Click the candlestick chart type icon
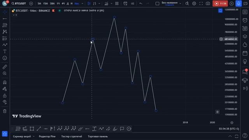The height and width of the screenshot is (140, 249). click(89, 3)
